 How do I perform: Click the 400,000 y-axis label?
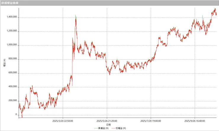13,86
